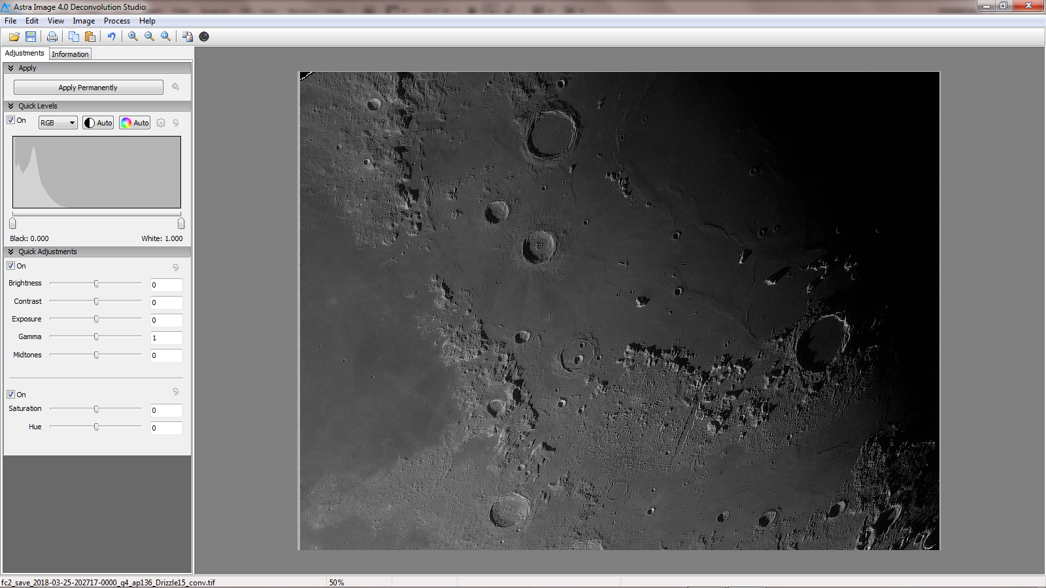Click the Gamma slider handle
The height and width of the screenshot is (588, 1046).
coord(96,336)
